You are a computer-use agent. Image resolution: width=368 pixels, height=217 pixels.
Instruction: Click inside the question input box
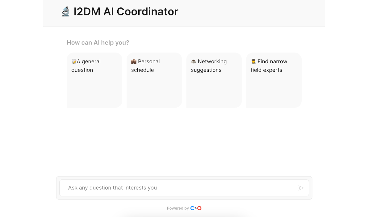(154, 188)
